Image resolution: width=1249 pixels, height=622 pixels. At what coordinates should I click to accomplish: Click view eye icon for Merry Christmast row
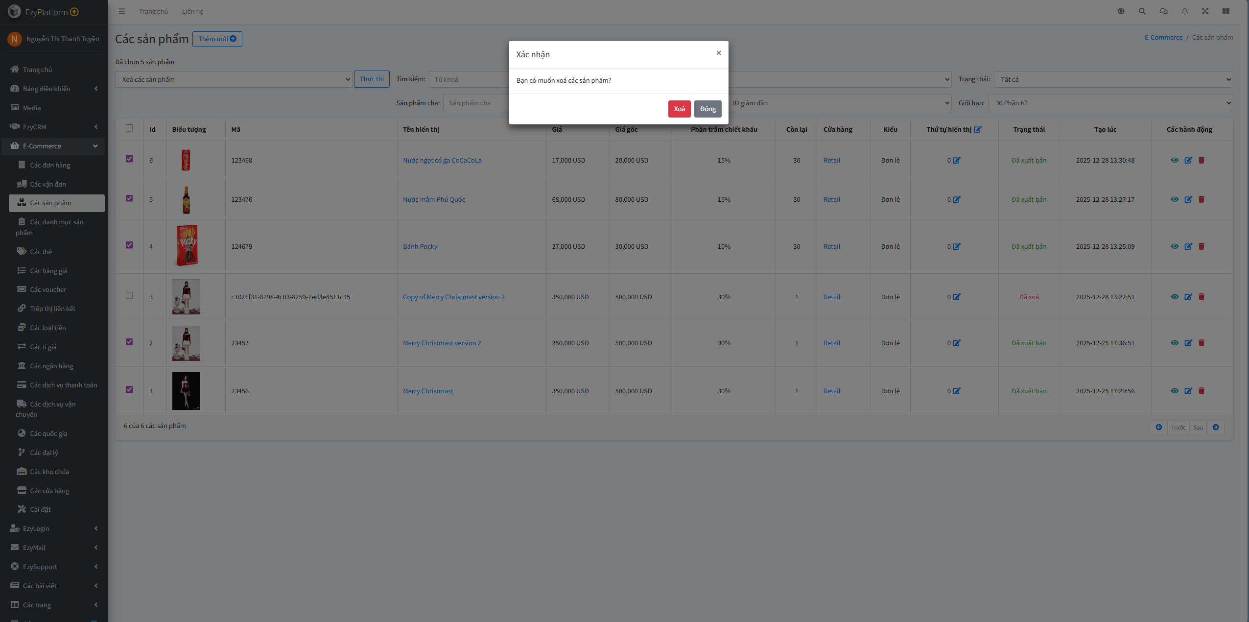(x=1174, y=391)
